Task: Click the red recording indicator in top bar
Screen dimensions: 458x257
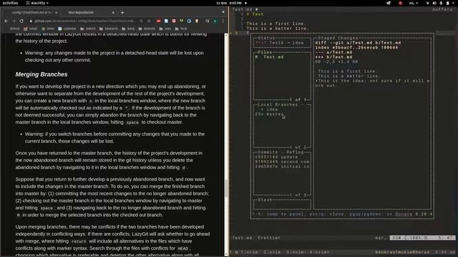Action: [400, 3]
